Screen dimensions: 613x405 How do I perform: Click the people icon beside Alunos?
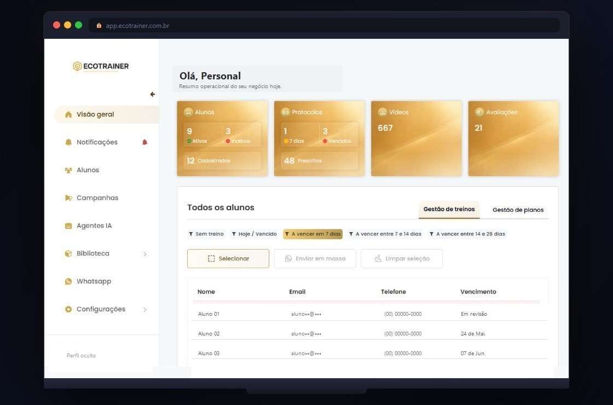pyautogui.click(x=68, y=170)
